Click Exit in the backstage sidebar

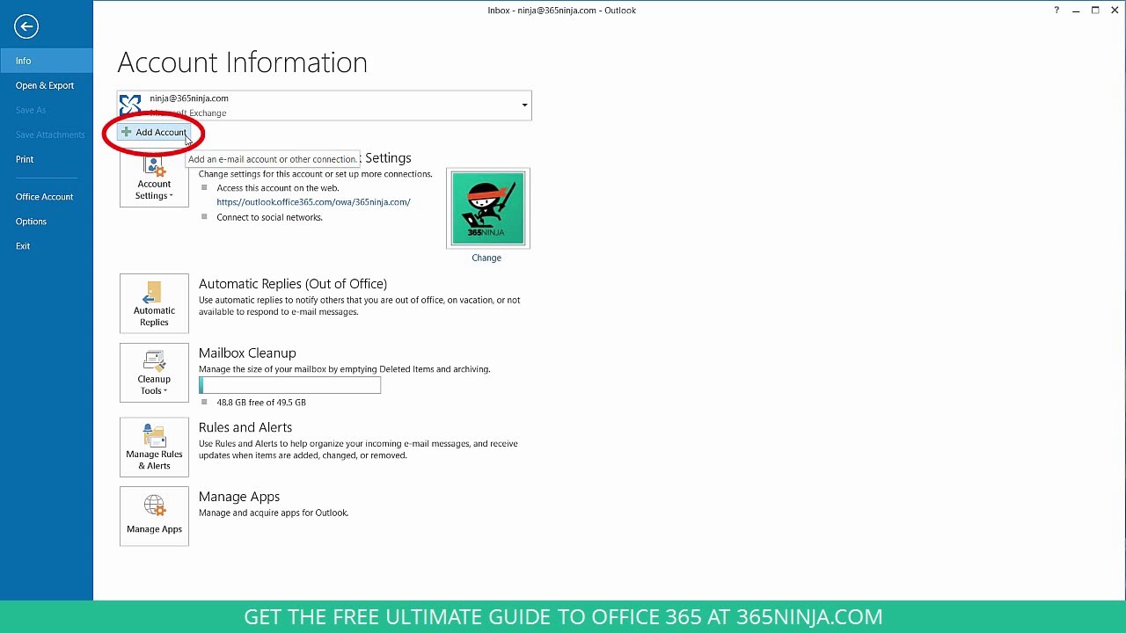click(46, 246)
